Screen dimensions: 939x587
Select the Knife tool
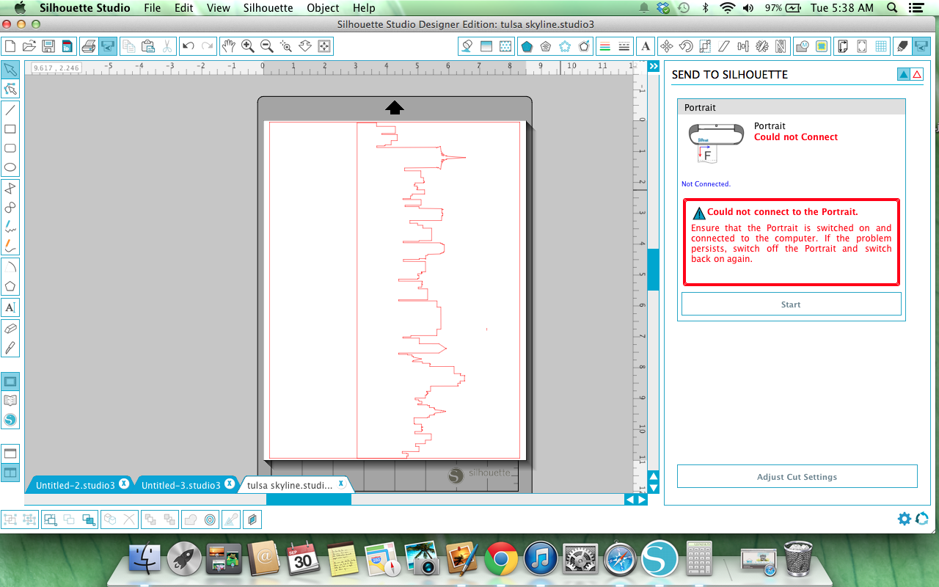pyautogui.click(x=10, y=348)
